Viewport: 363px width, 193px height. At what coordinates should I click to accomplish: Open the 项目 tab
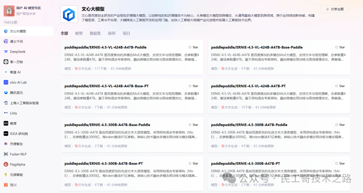[126, 33]
